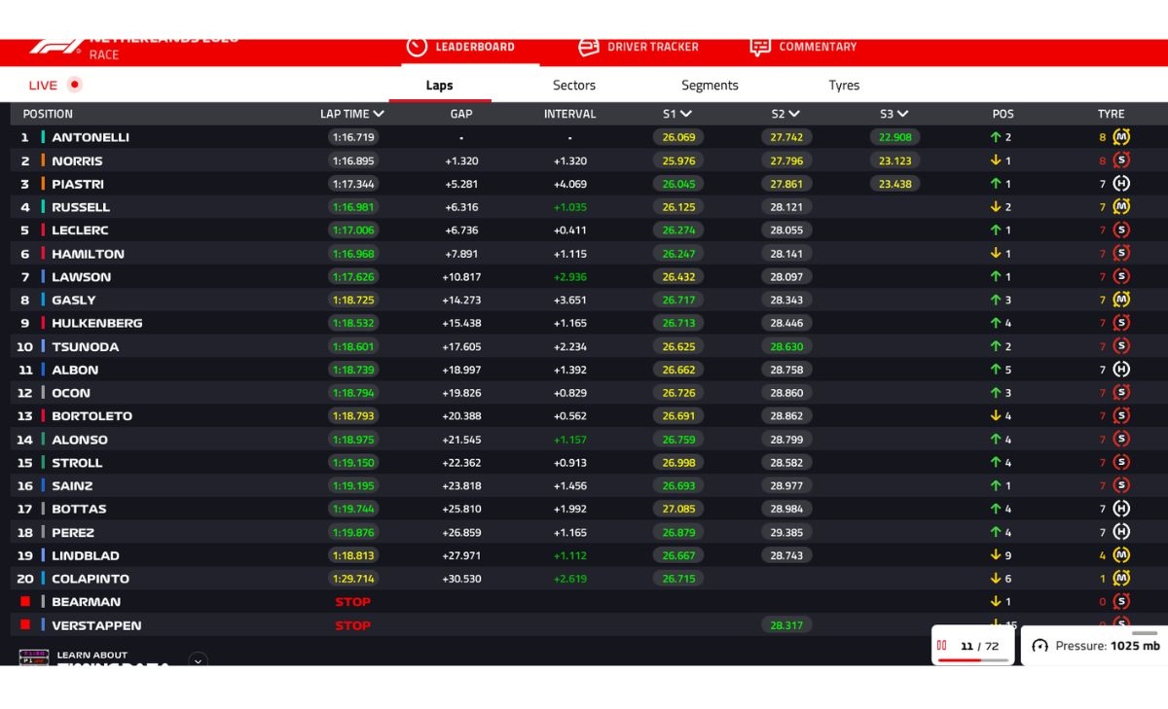Viewport: 1168px width, 709px height.
Task: Click Norris's soft tyre icon
Action: pyautogui.click(x=1121, y=160)
